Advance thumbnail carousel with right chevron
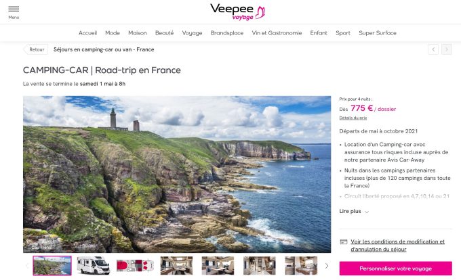Screen dimensions: 461x280 tap(327, 266)
